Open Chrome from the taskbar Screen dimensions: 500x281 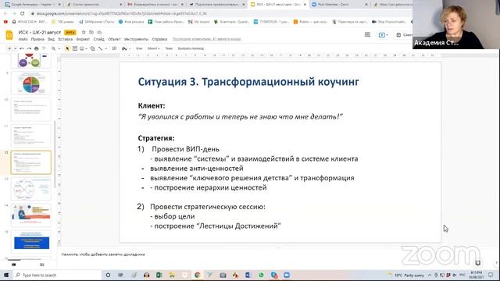click(x=197, y=275)
